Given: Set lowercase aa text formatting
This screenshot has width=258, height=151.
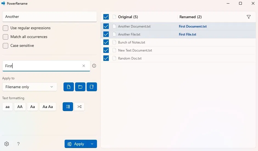Looking at the screenshot, I should pos(7,107).
